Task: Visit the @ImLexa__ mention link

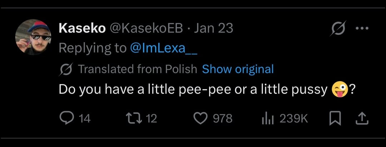Action: click(164, 48)
